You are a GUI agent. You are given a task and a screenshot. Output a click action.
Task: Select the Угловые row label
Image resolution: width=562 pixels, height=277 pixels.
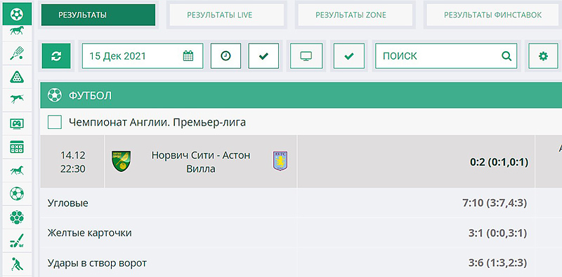coord(67,203)
